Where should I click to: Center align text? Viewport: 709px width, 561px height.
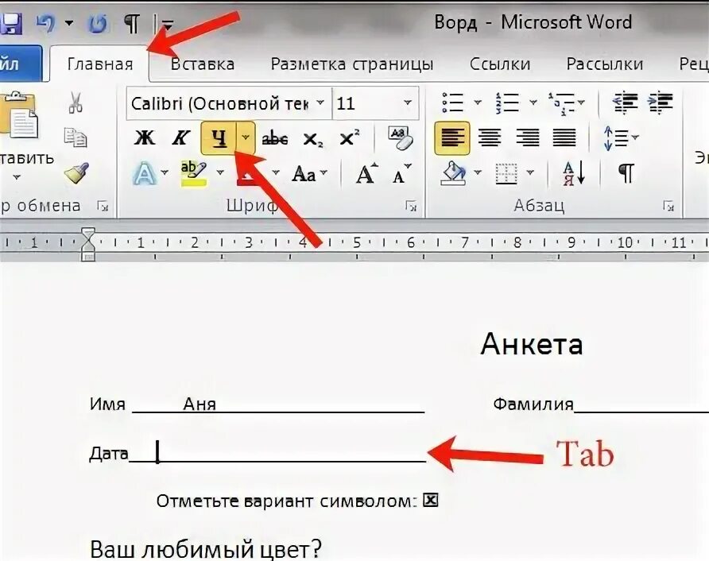pos(490,138)
